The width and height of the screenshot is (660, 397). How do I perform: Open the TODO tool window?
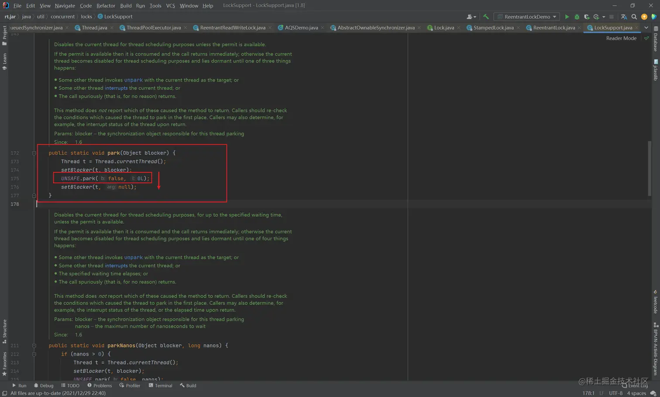(70, 386)
